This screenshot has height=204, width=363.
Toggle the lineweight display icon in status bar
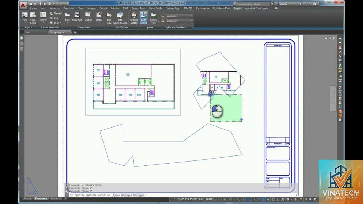(258, 199)
